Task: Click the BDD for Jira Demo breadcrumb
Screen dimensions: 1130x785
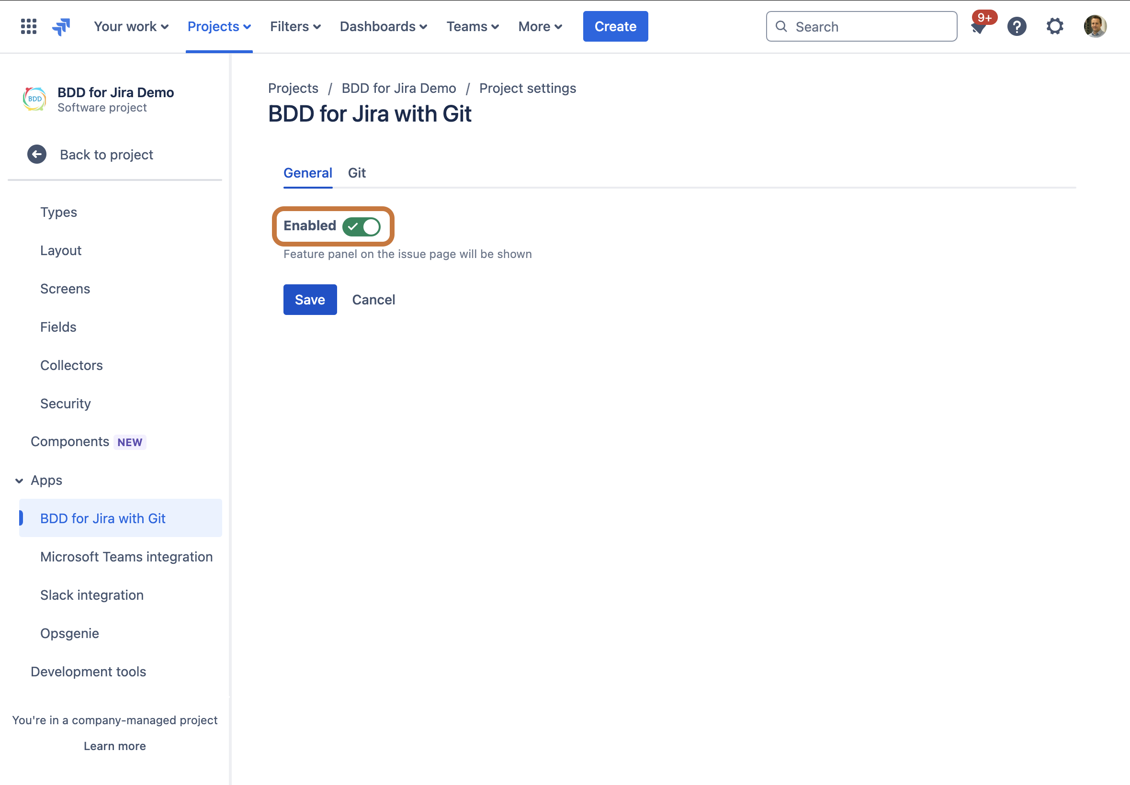Action: click(x=399, y=88)
